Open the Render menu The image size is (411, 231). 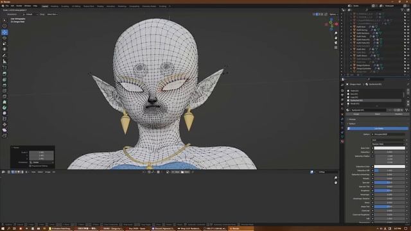pos(19,6)
